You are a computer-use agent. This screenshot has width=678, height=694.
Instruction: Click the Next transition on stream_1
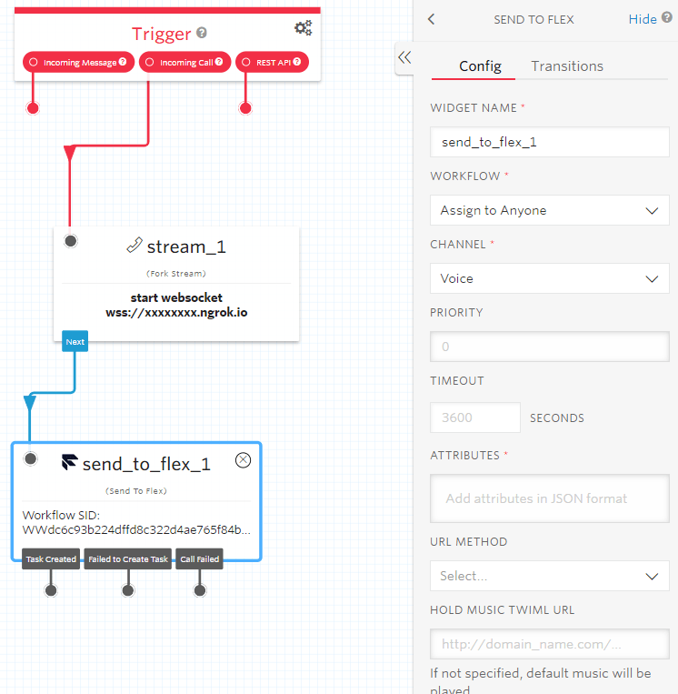(75, 342)
